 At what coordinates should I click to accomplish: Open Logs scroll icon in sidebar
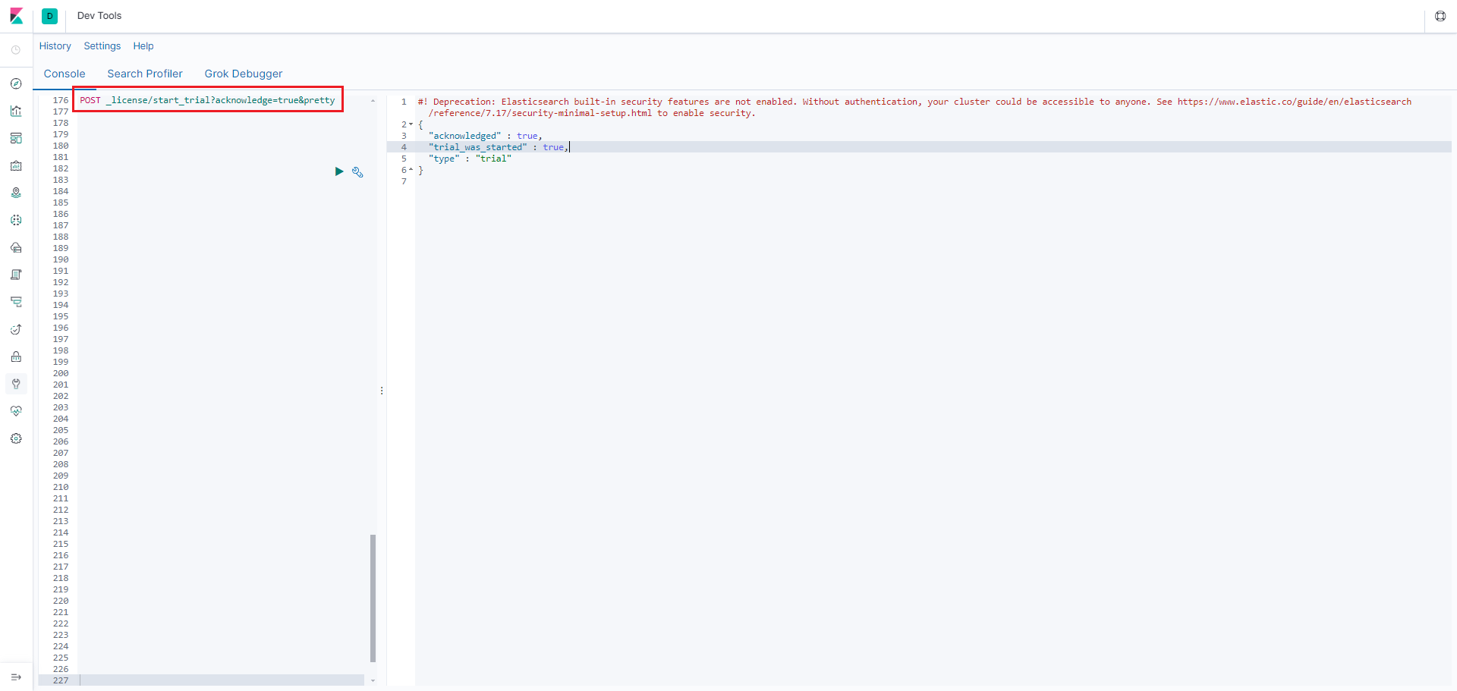16,275
